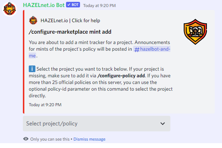Click the message timestamp Today at 9:20 PM
The width and height of the screenshot is (222, 148).
(x=100, y=6)
